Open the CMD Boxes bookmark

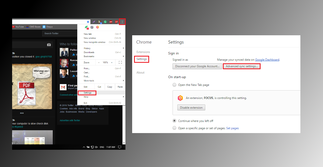click(33, 27)
